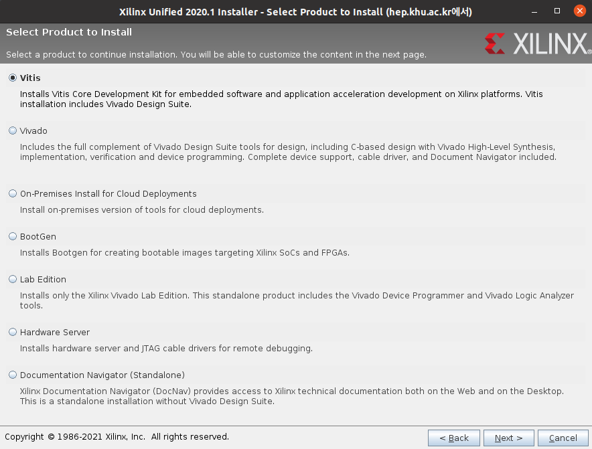Pick the BootGen radio option
This screenshot has height=449, width=592.
[13, 237]
